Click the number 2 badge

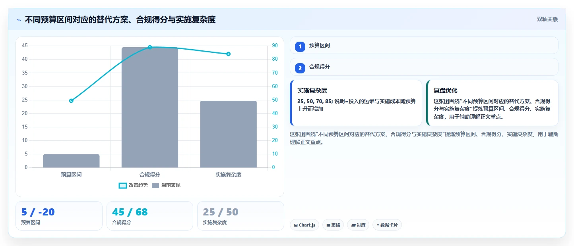tap(300, 68)
